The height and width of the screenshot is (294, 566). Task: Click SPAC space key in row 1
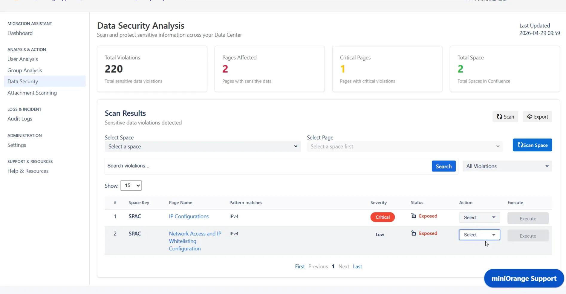click(135, 216)
